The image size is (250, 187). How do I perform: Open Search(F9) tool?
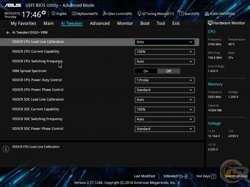tap(189, 14)
